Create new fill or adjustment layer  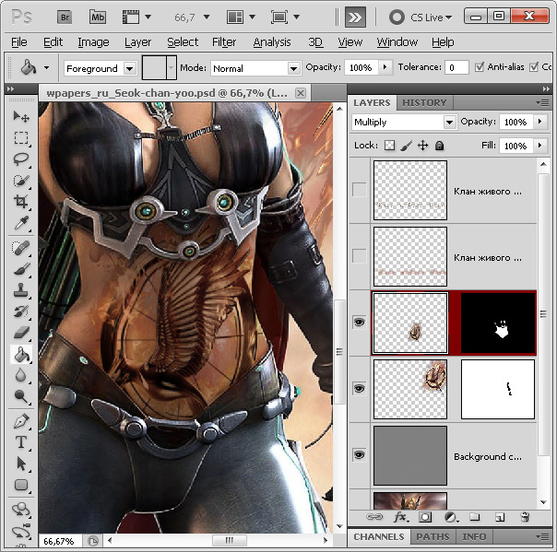pyautogui.click(x=450, y=517)
